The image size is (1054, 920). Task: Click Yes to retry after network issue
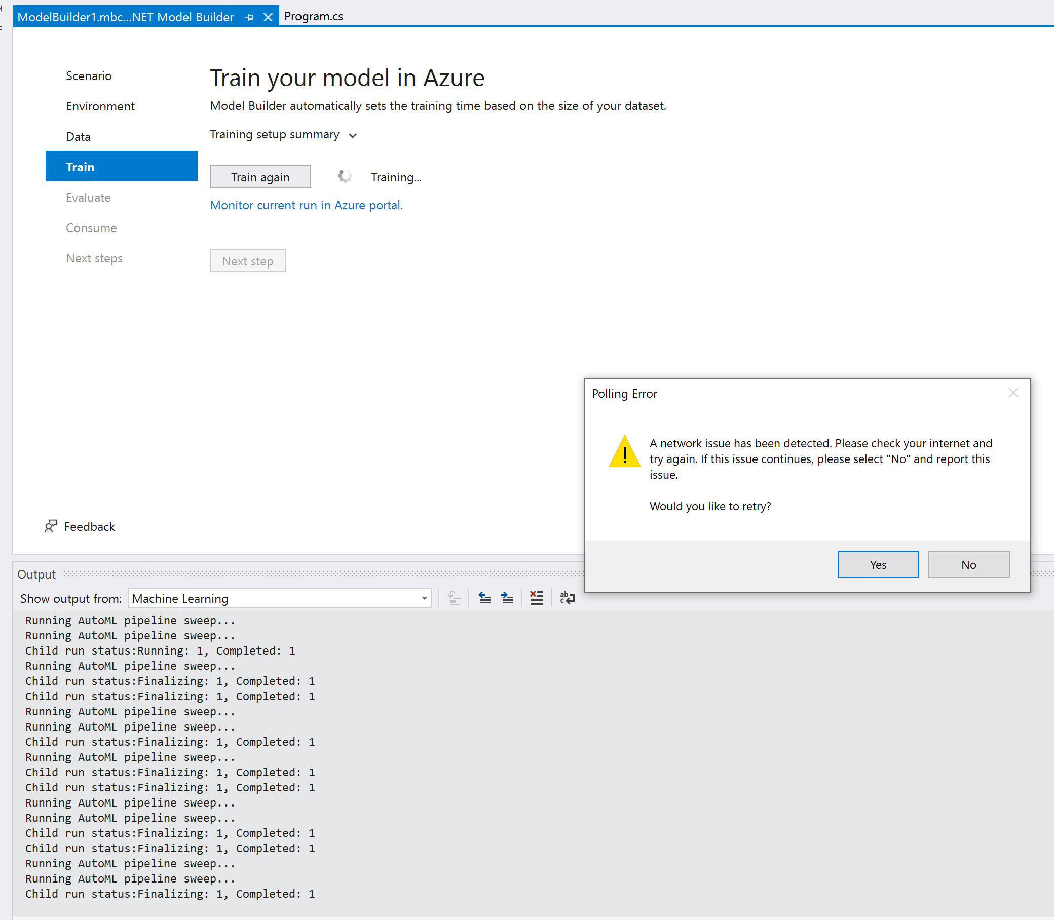coord(878,564)
